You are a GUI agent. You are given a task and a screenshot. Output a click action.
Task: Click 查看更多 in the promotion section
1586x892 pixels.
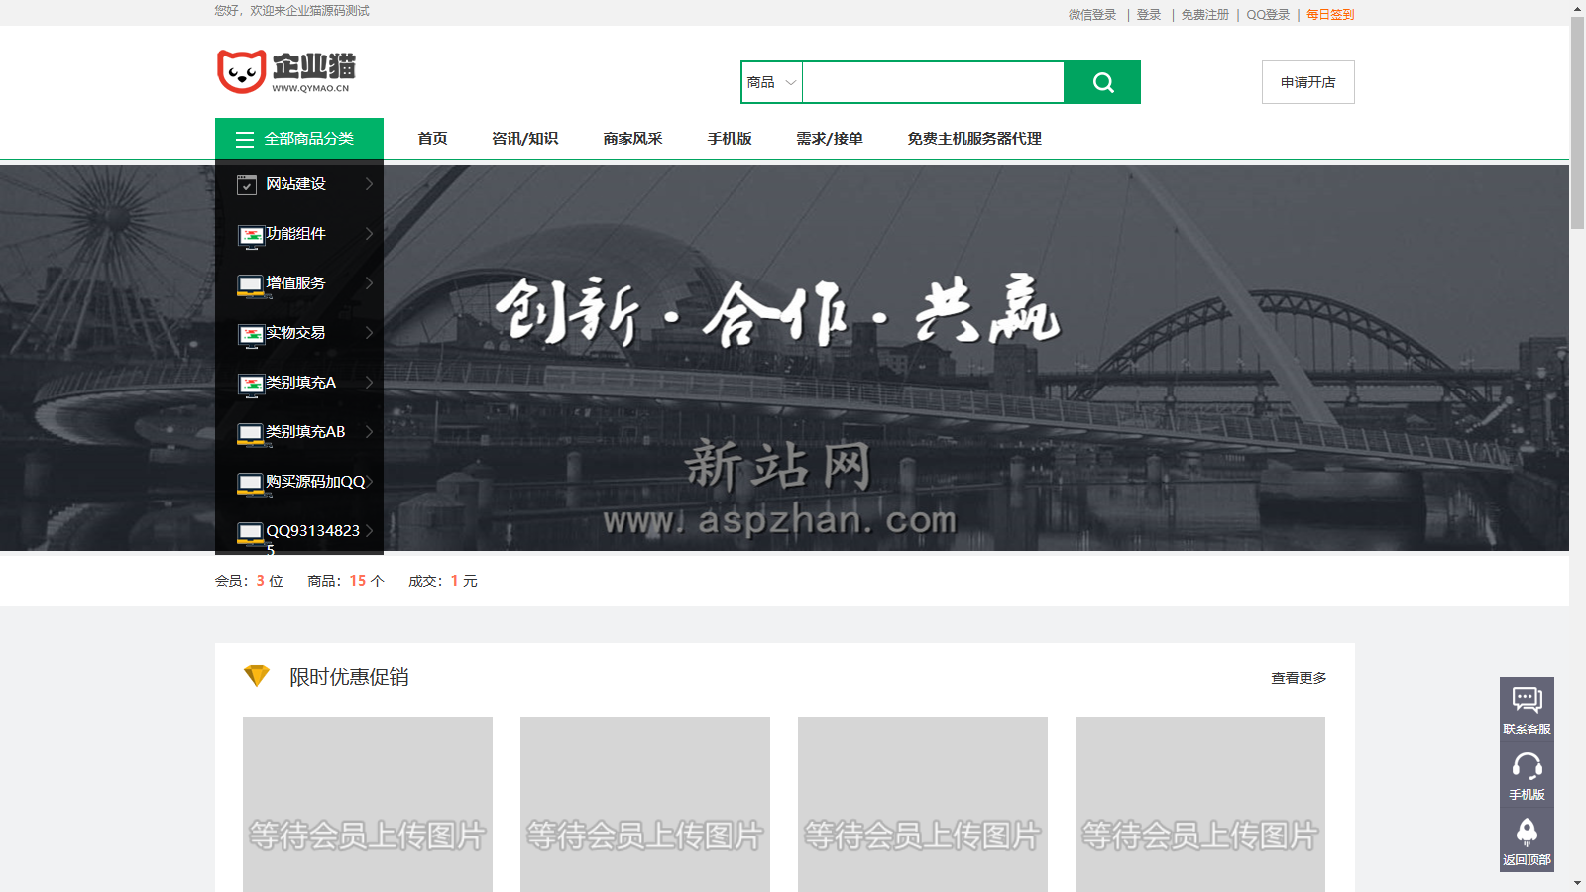click(1299, 678)
